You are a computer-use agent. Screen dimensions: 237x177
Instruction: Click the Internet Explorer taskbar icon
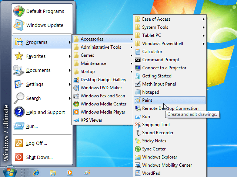coord(36,172)
